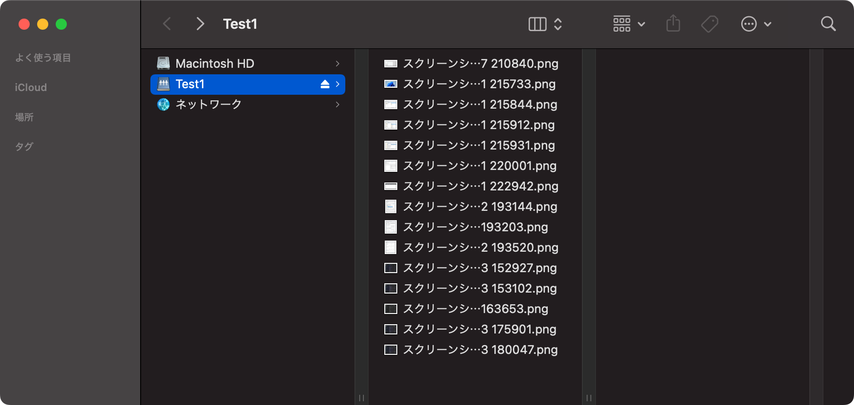Toggle view mode with up-down stepper arrows
The image size is (854, 405).
pos(558,24)
